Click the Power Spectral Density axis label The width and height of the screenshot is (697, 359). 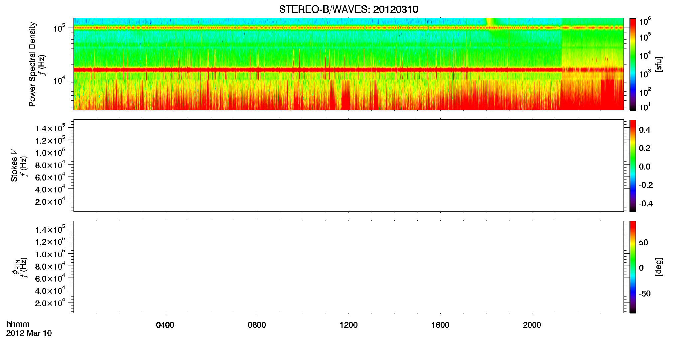[x=32, y=64]
